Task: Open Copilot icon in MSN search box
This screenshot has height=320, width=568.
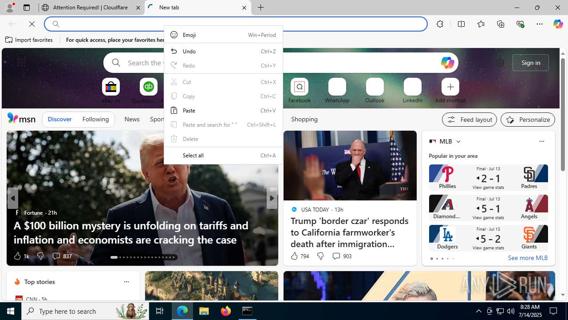Action: [447, 63]
